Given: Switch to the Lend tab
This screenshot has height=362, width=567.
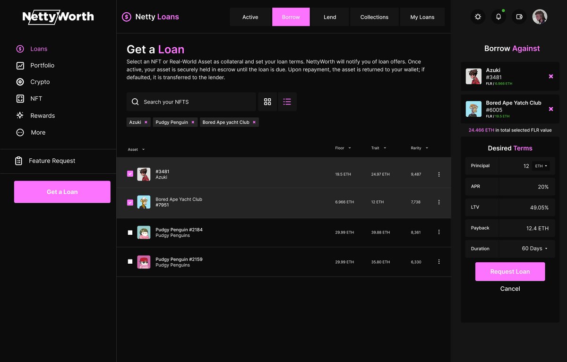Looking at the screenshot, I should tap(330, 17).
